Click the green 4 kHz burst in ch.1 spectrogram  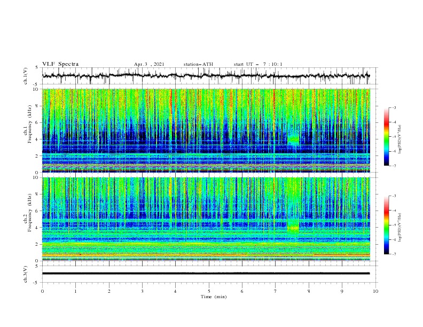293,140
